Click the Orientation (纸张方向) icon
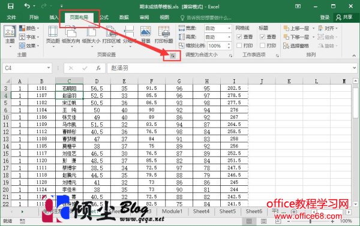This screenshot has width=360, height=226. [x=71, y=31]
